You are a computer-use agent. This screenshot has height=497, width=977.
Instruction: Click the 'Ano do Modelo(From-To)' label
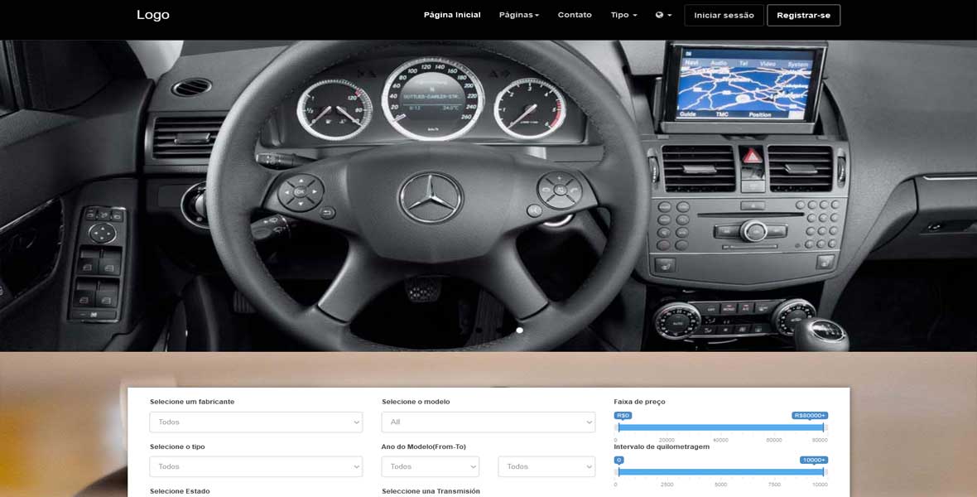coord(424,447)
